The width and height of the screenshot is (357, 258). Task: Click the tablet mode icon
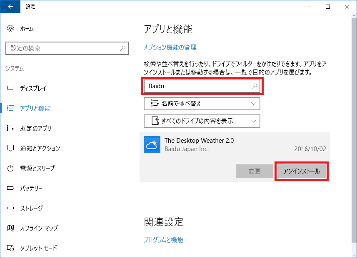[10, 248]
